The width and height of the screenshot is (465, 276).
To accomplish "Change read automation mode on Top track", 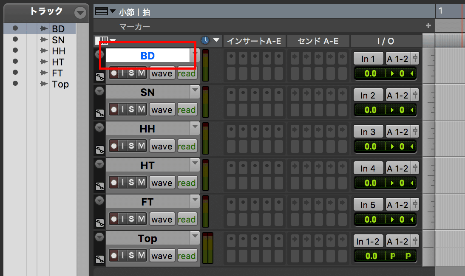I will point(187,256).
